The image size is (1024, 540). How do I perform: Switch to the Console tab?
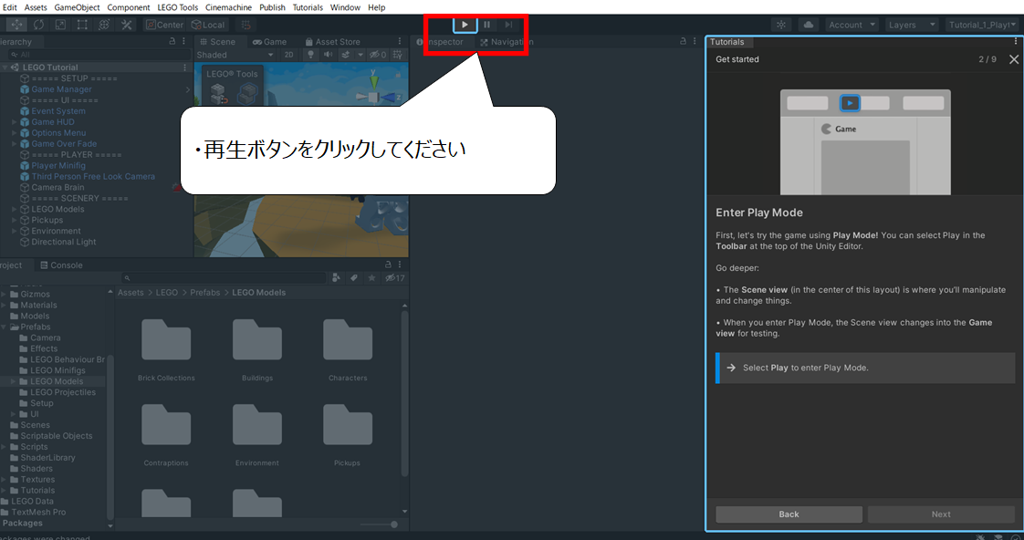click(61, 265)
